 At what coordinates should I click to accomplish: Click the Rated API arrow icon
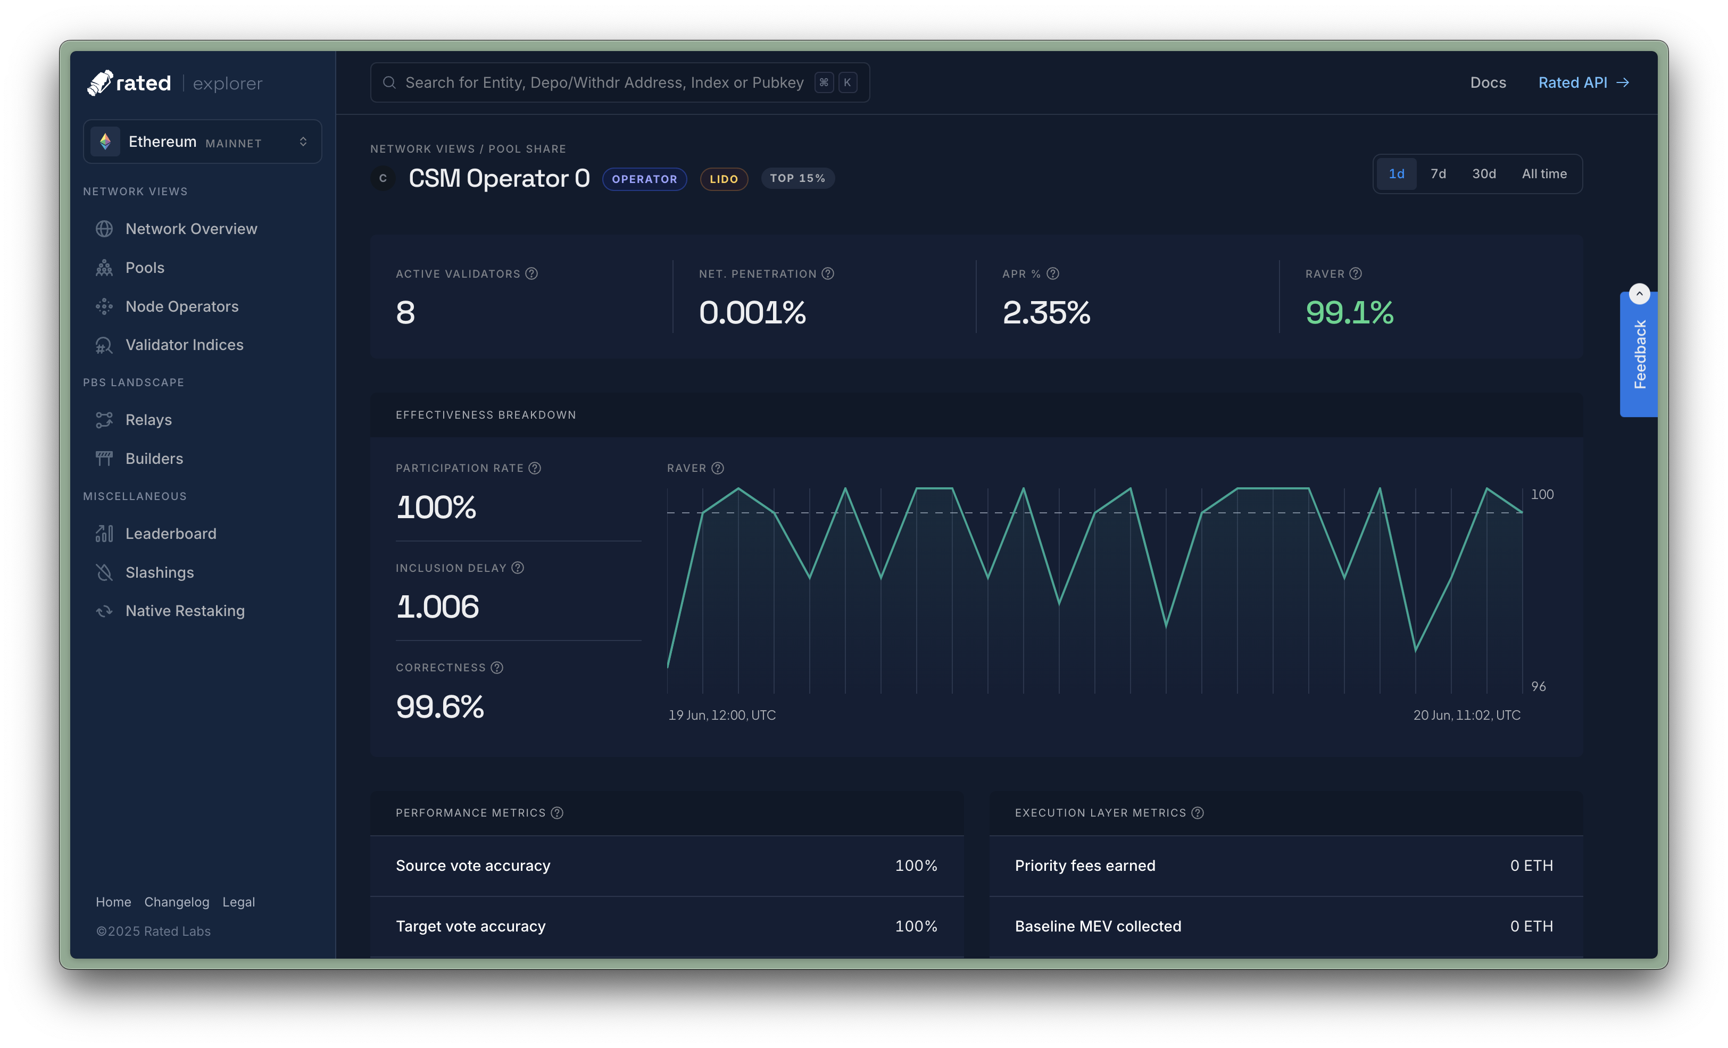click(1623, 83)
